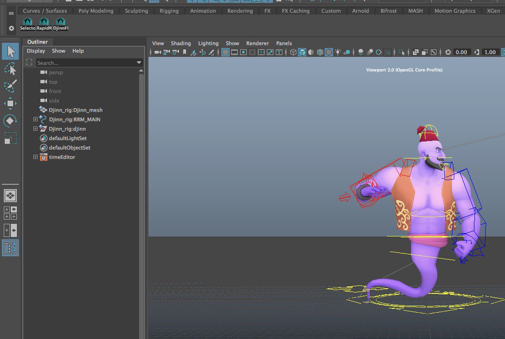
Task: Click the exposure value field 0.00
Action: pyautogui.click(x=461, y=52)
